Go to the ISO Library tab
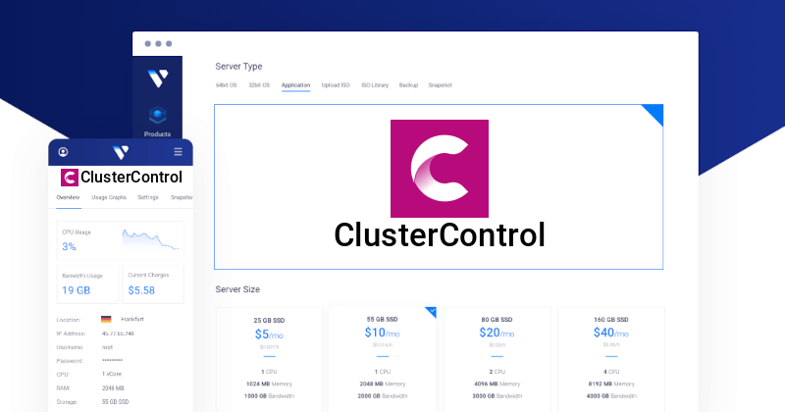785x412 pixels. coord(375,85)
